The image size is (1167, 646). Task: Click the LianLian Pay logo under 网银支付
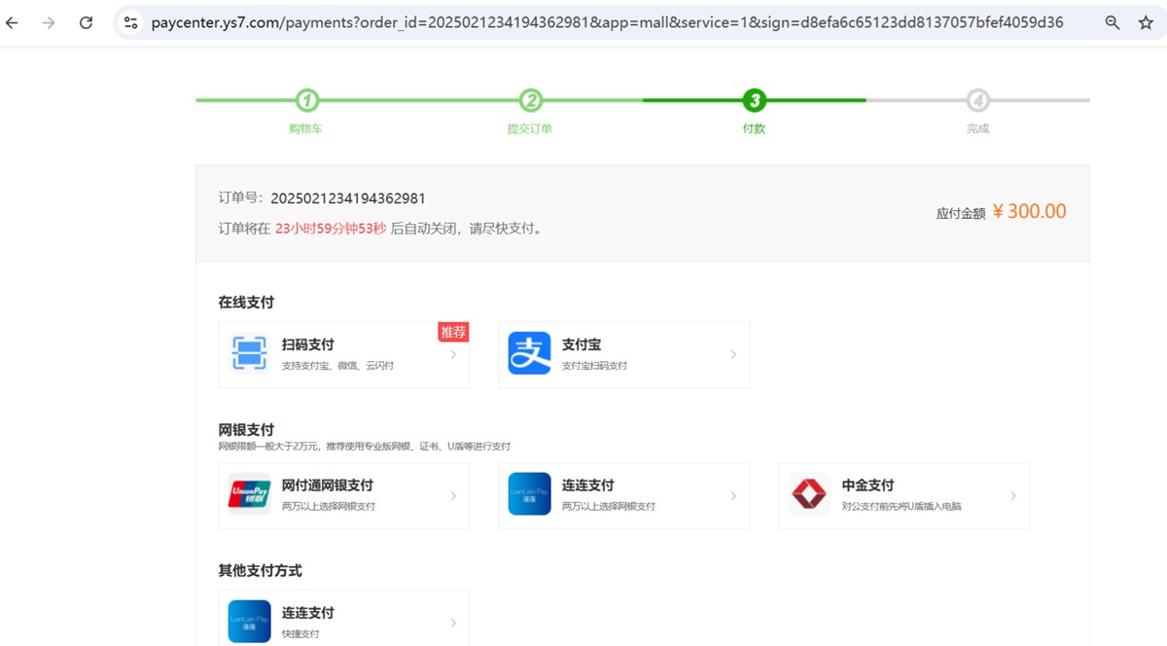[529, 495]
